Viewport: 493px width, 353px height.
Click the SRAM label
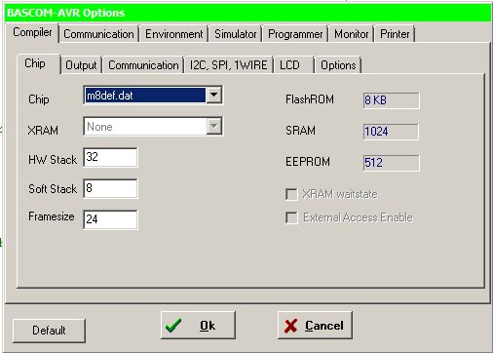pyautogui.click(x=300, y=131)
